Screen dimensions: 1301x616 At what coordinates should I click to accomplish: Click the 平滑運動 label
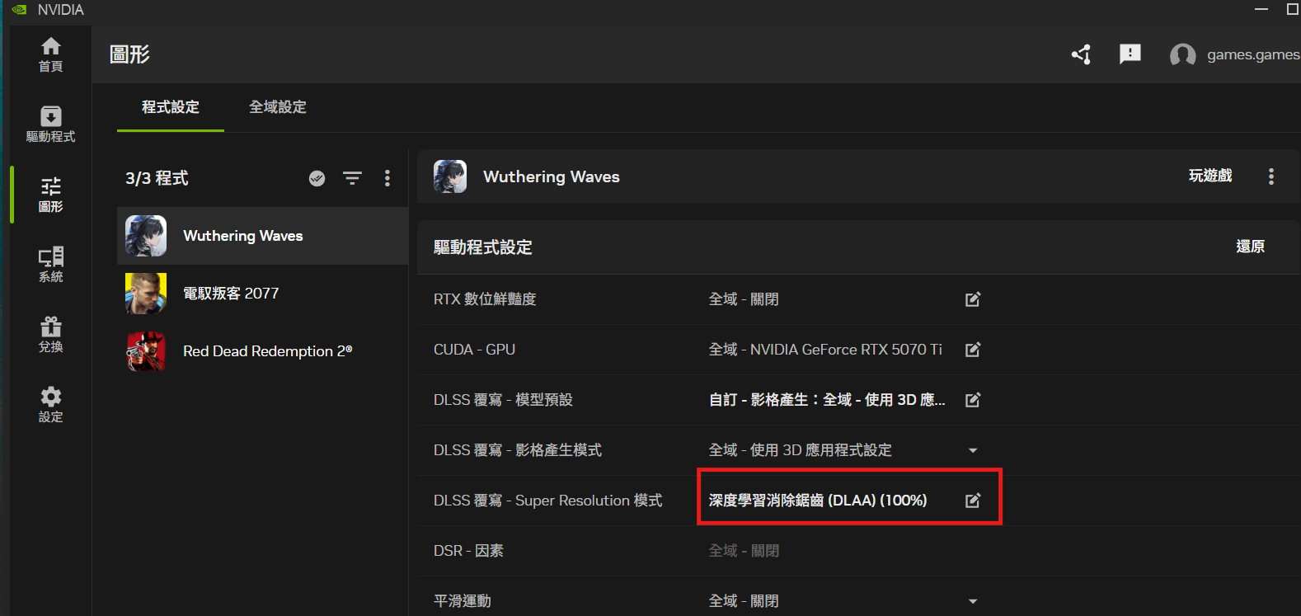pyautogui.click(x=463, y=601)
